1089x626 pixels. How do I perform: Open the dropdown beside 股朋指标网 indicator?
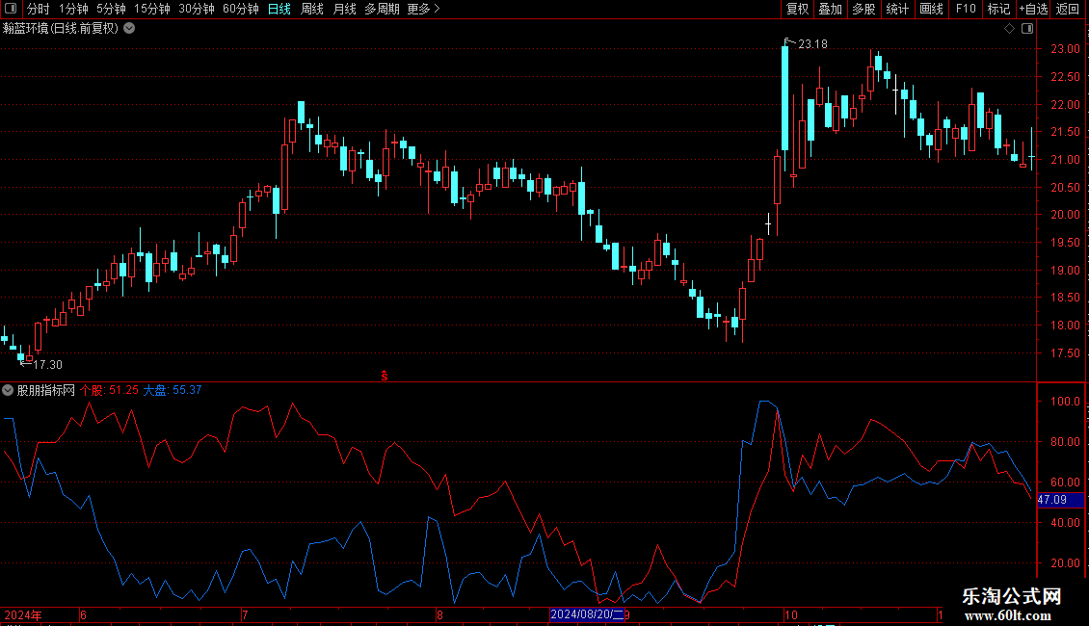tap(8, 391)
